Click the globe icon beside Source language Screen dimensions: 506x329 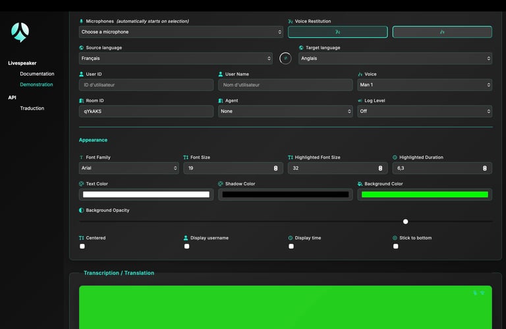click(81, 47)
